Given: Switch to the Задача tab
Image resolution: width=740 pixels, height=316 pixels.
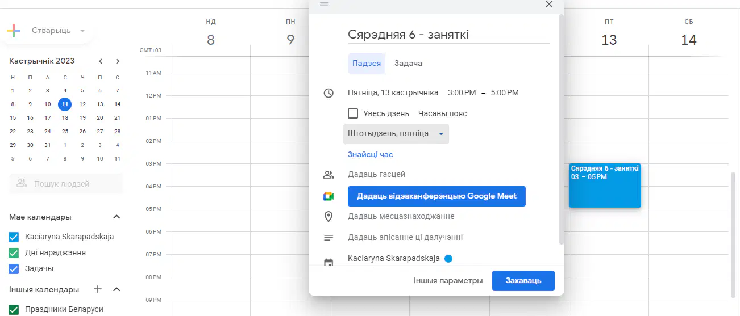Looking at the screenshot, I should pyautogui.click(x=408, y=64).
